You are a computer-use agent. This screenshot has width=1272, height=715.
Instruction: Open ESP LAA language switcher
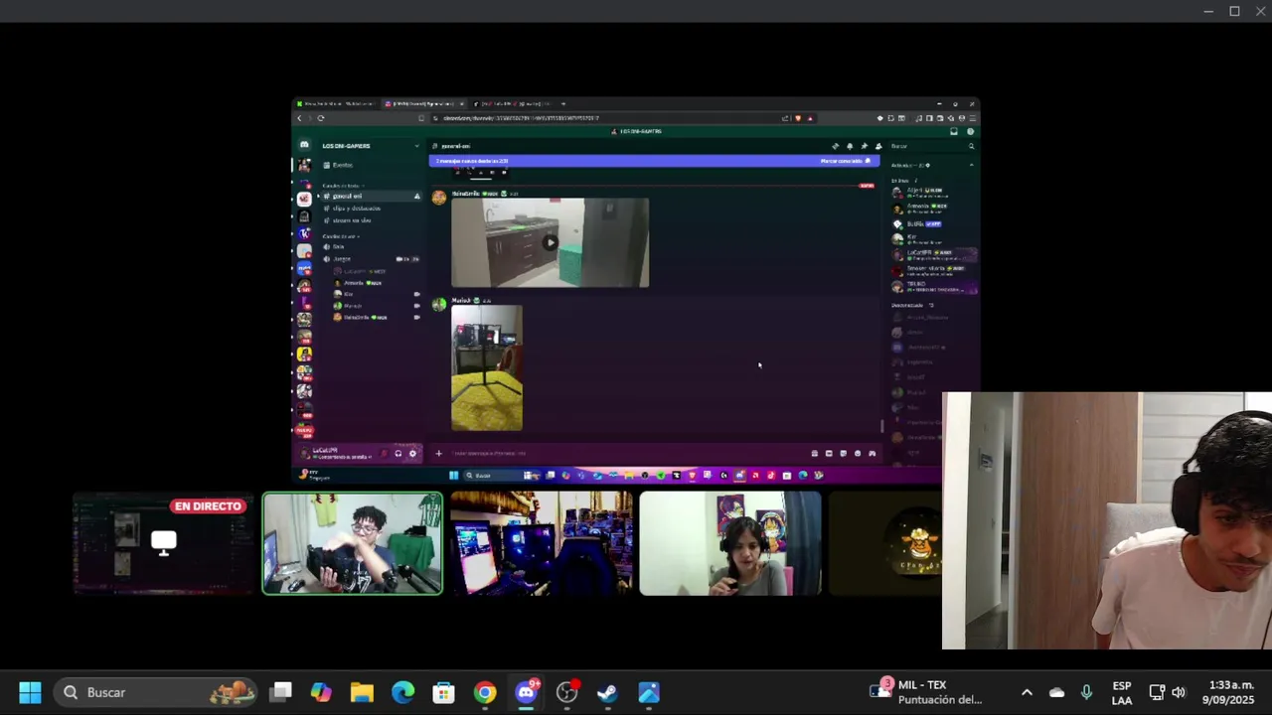point(1122,692)
